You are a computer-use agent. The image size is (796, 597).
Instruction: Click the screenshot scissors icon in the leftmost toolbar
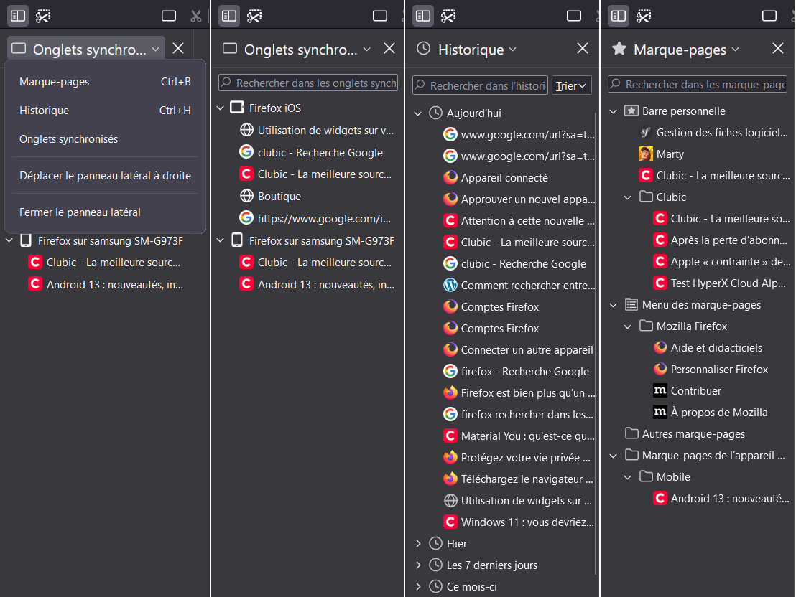pyautogui.click(x=43, y=16)
